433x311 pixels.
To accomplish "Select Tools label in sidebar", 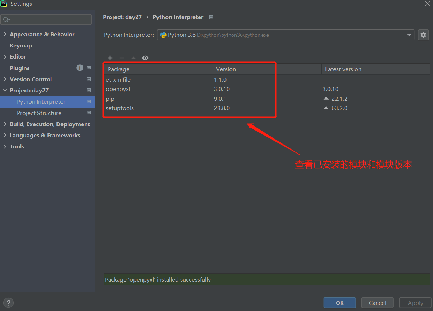I will pyautogui.click(x=17, y=147).
